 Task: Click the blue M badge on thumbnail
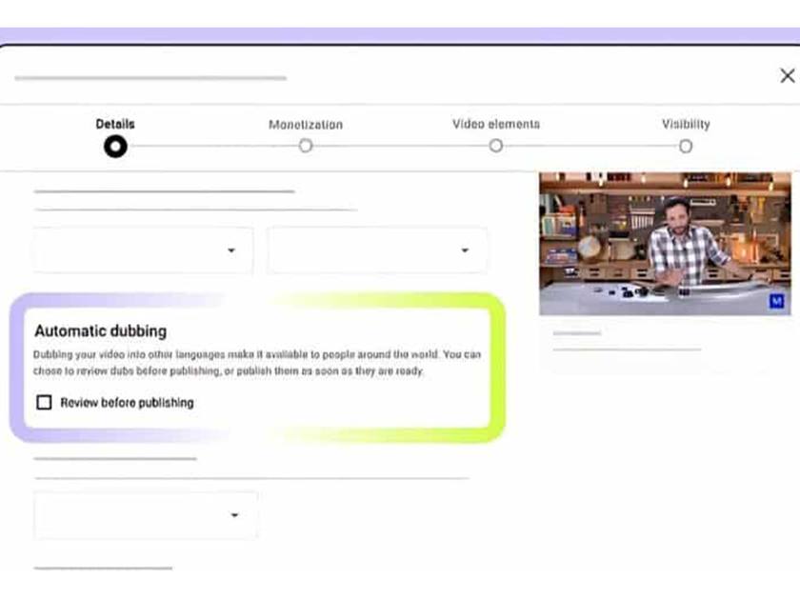(776, 301)
